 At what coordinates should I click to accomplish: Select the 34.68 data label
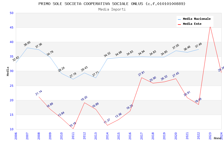(118, 54)
